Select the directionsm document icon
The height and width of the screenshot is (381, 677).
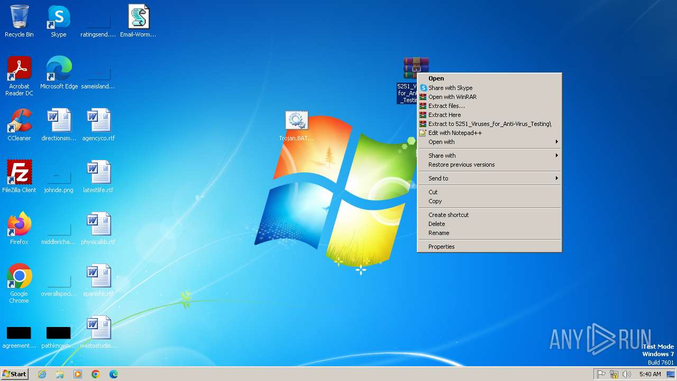tap(59, 125)
